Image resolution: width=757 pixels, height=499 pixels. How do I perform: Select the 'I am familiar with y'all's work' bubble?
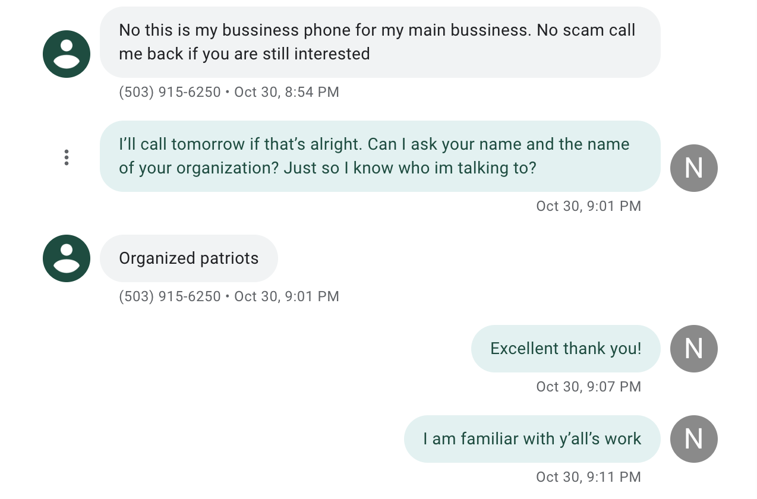pyautogui.click(x=532, y=439)
